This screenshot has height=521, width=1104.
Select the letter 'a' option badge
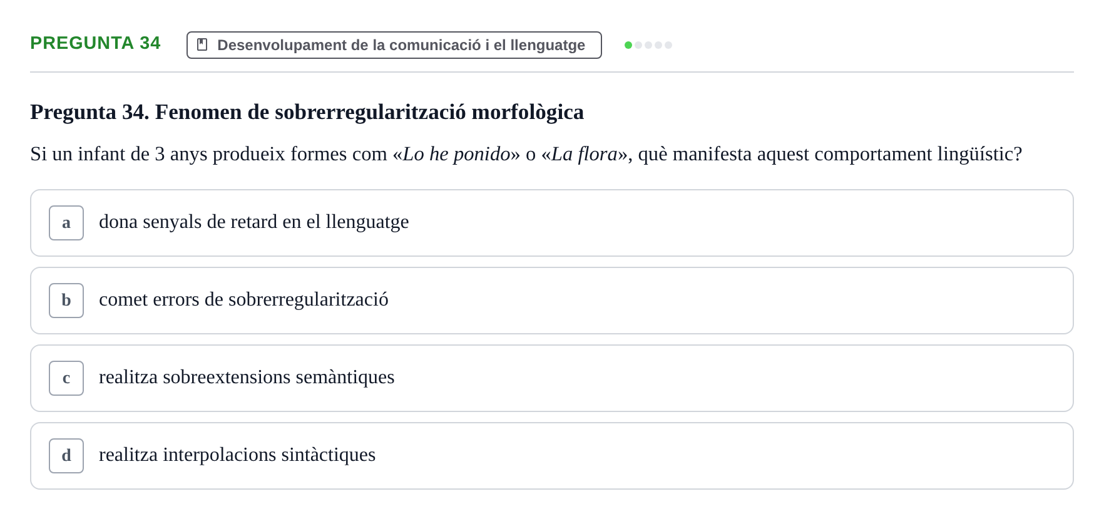(x=66, y=223)
